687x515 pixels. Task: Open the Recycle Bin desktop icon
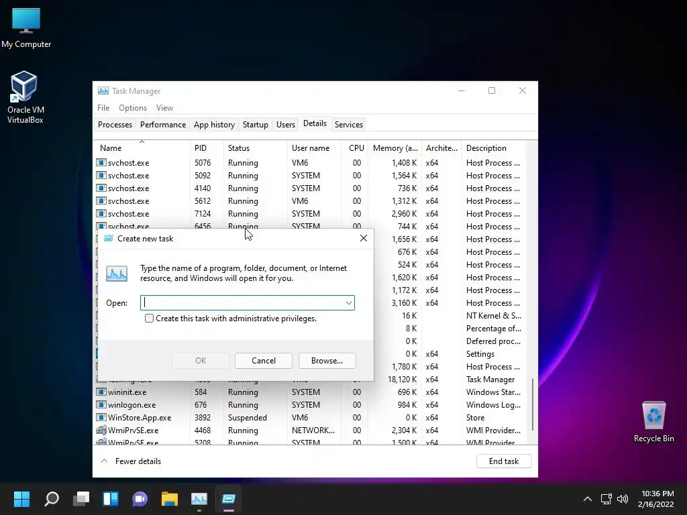pyautogui.click(x=653, y=421)
